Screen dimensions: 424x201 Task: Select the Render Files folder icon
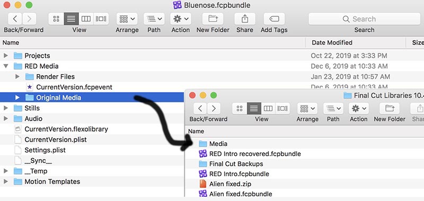tap(30, 77)
